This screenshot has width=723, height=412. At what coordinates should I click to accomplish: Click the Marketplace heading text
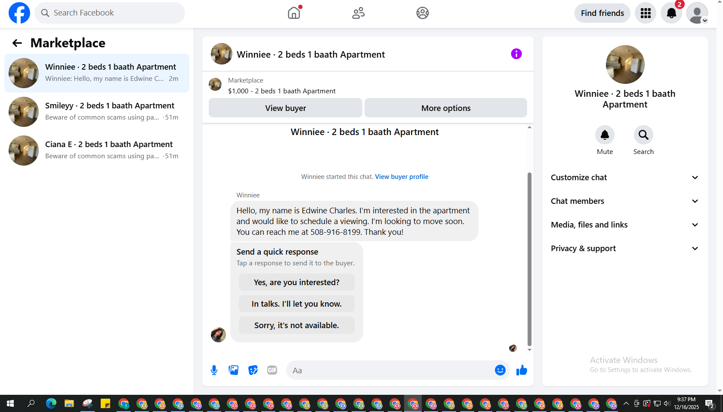tap(68, 43)
